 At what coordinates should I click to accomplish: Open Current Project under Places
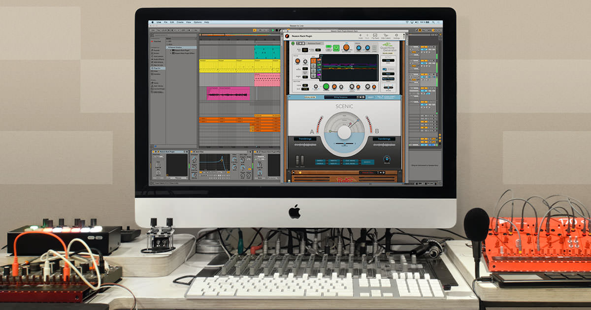158,89
